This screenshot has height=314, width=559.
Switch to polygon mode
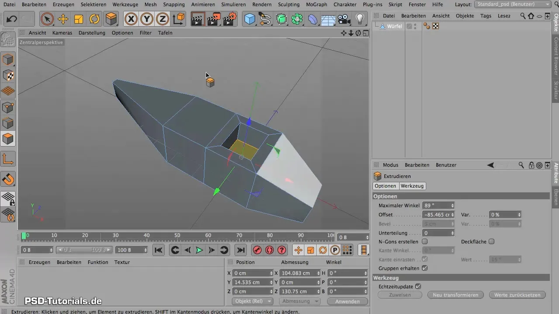pyautogui.click(x=8, y=139)
